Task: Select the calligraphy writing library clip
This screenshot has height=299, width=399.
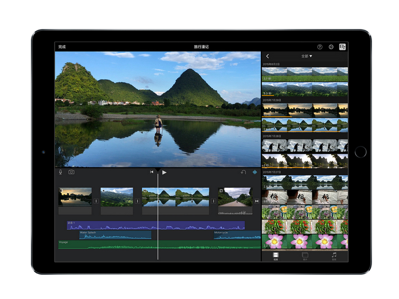Action: 305,197
